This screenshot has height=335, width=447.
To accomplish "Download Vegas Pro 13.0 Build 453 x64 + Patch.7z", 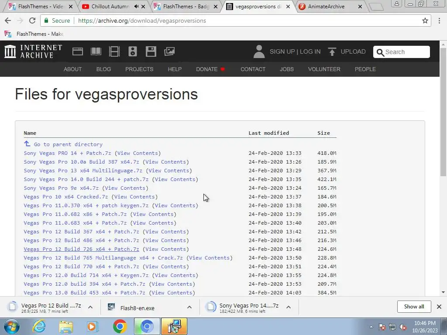I will (84, 293).
